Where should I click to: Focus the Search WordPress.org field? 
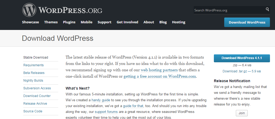pyautogui.click(x=229, y=10)
